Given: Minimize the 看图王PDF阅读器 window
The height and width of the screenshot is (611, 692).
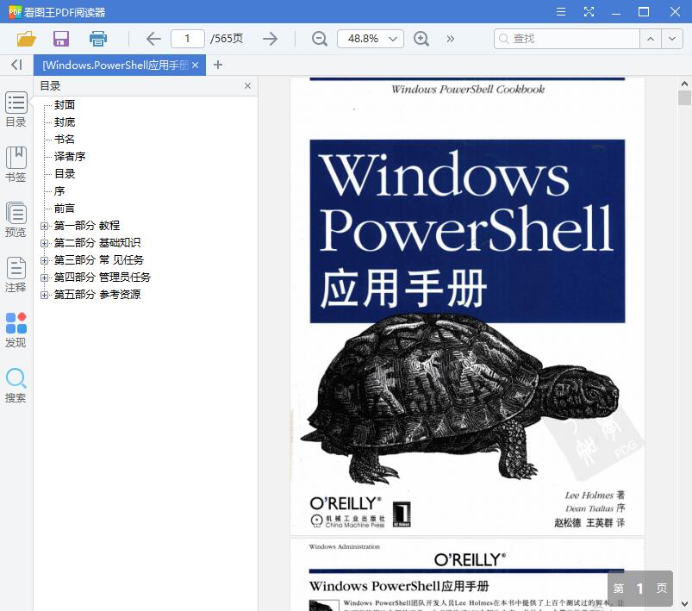Looking at the screenshot, I should [616, 12].
